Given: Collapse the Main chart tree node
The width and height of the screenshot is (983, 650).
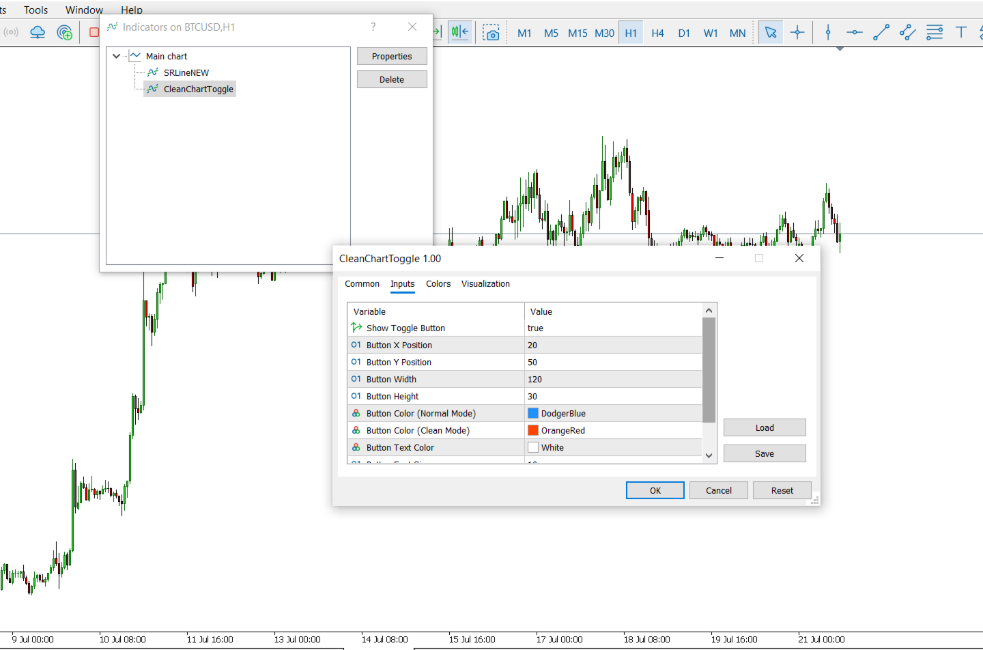Looking at the screenshot, I should pos(116,56).
